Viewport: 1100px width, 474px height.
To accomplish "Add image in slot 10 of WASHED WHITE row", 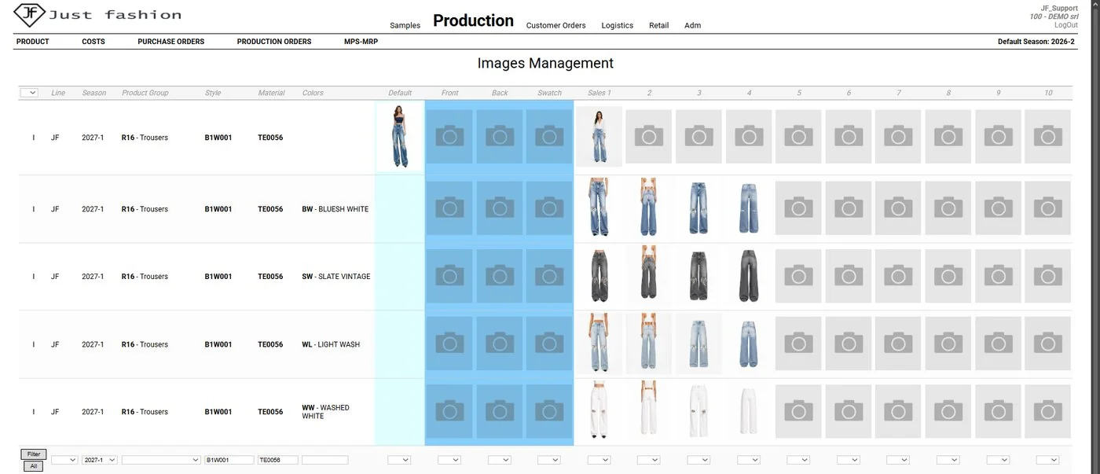I will [x=1047, y=411].
